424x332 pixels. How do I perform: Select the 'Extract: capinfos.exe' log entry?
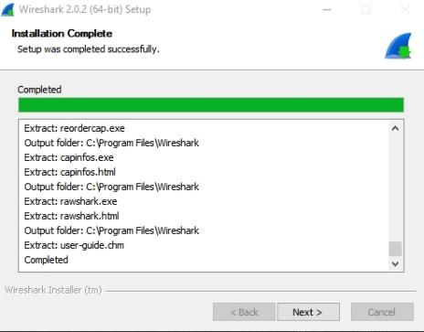click(69, 157)
